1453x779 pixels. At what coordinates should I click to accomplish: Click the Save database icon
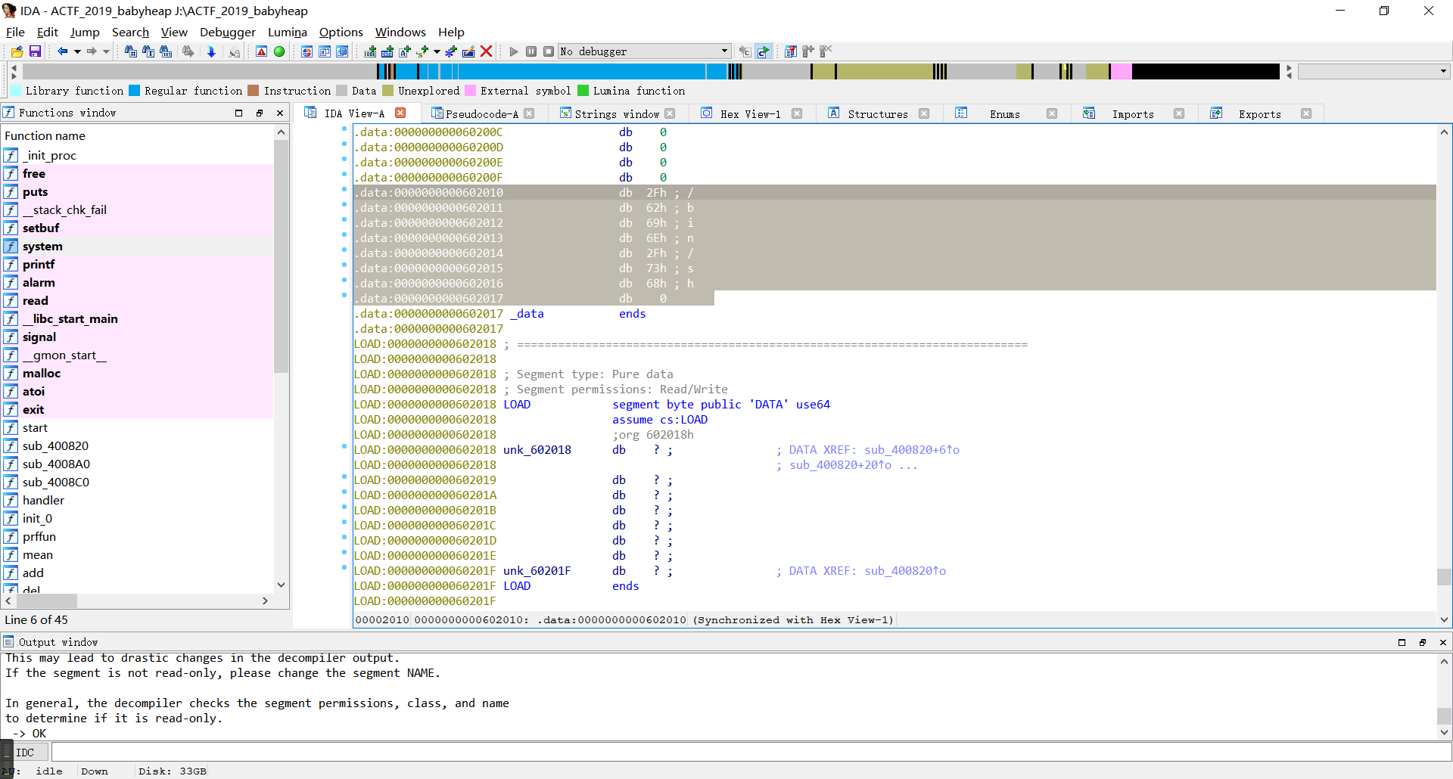(35, 51)
